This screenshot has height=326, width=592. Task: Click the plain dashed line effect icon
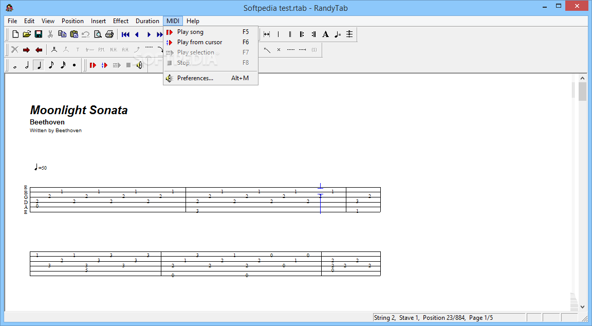(290, 49)
